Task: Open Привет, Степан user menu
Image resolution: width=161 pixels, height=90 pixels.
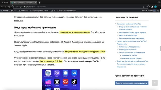Action: click(148, 10)
